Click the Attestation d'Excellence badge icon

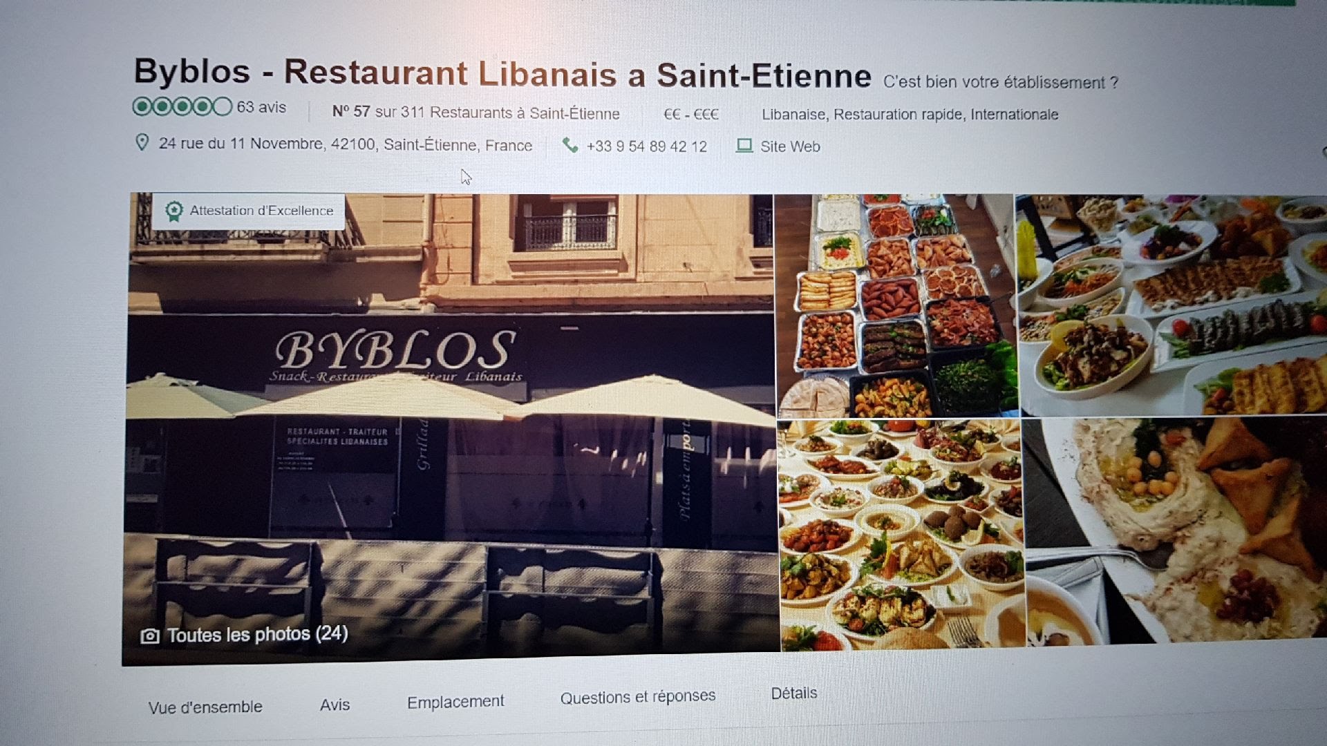pos(174,211)
